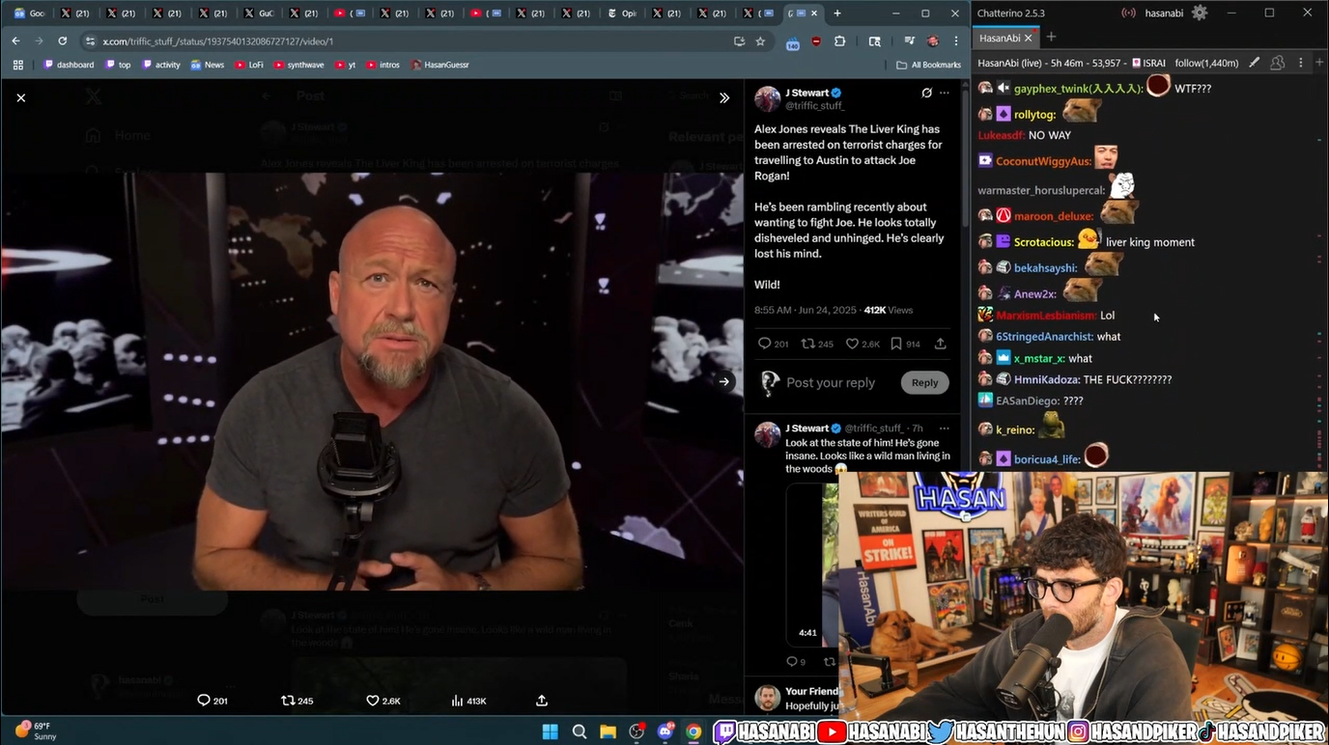
Task: Add a new Chatterino tab
Action: tap(1051, 38)
